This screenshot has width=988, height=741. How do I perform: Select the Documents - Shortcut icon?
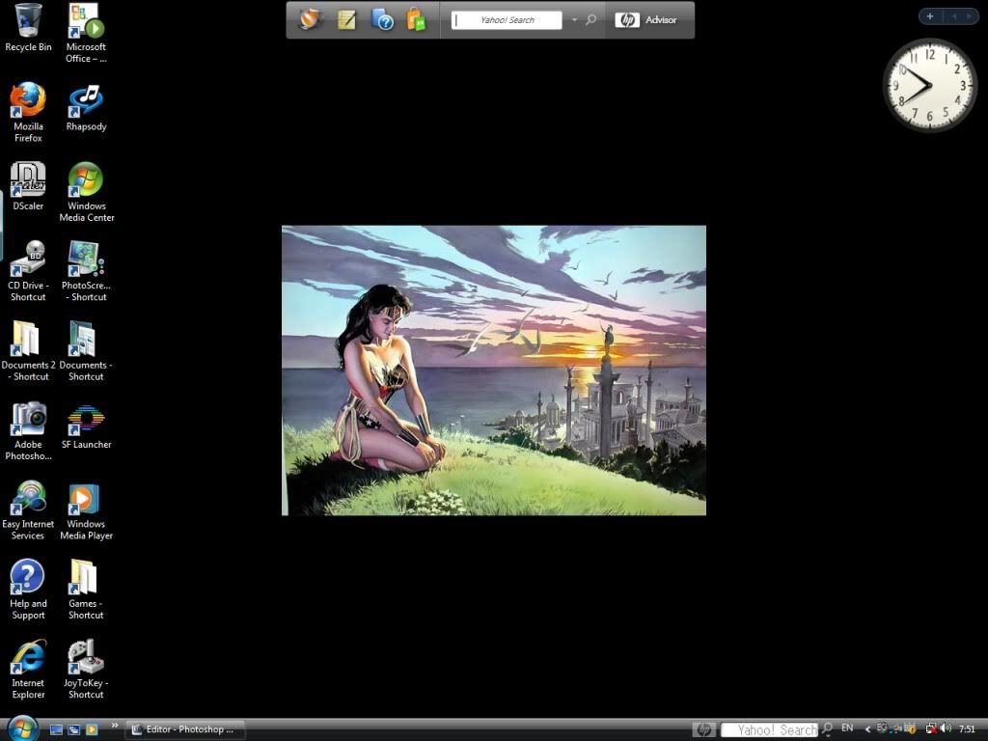point(86,351)
